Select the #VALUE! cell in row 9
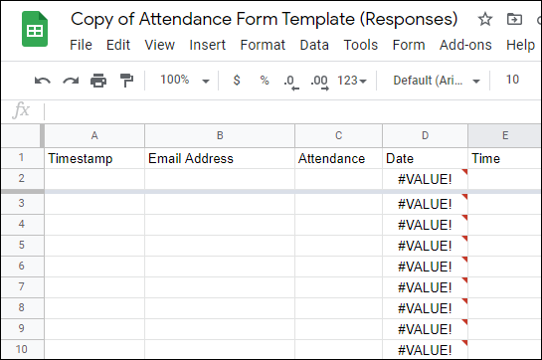This screenshot has width=542, height=360. pos(426,329)
